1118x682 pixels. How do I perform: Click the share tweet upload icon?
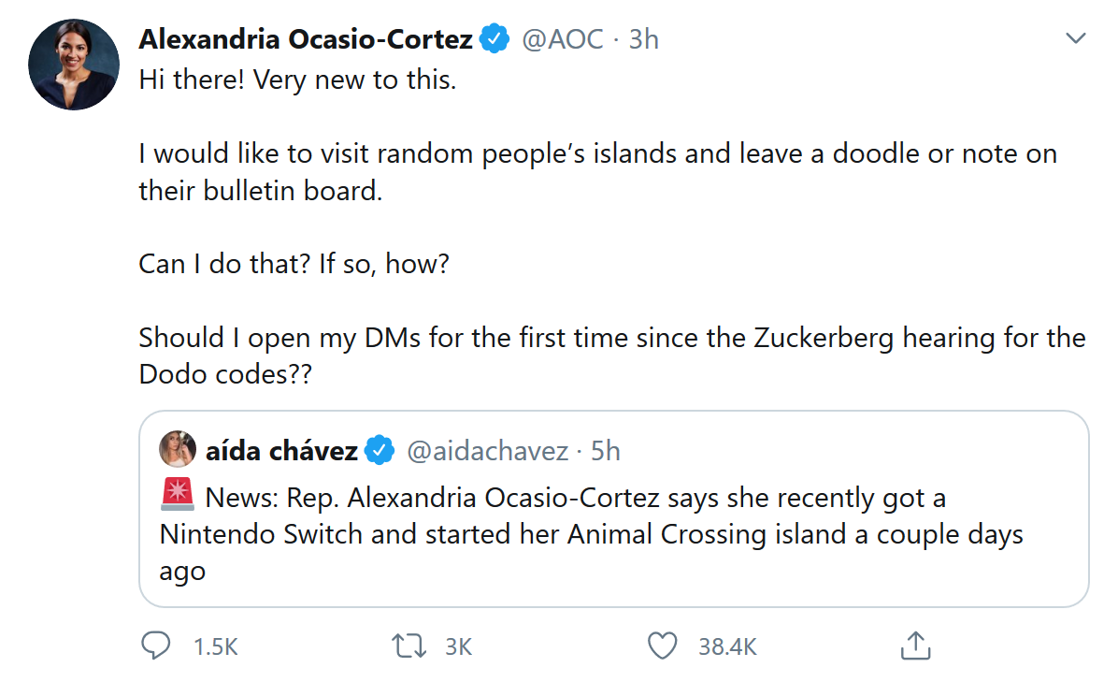915,646
